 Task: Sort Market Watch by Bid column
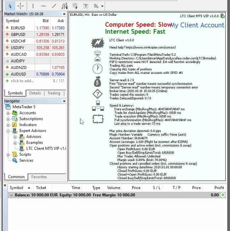coord(45,21)
